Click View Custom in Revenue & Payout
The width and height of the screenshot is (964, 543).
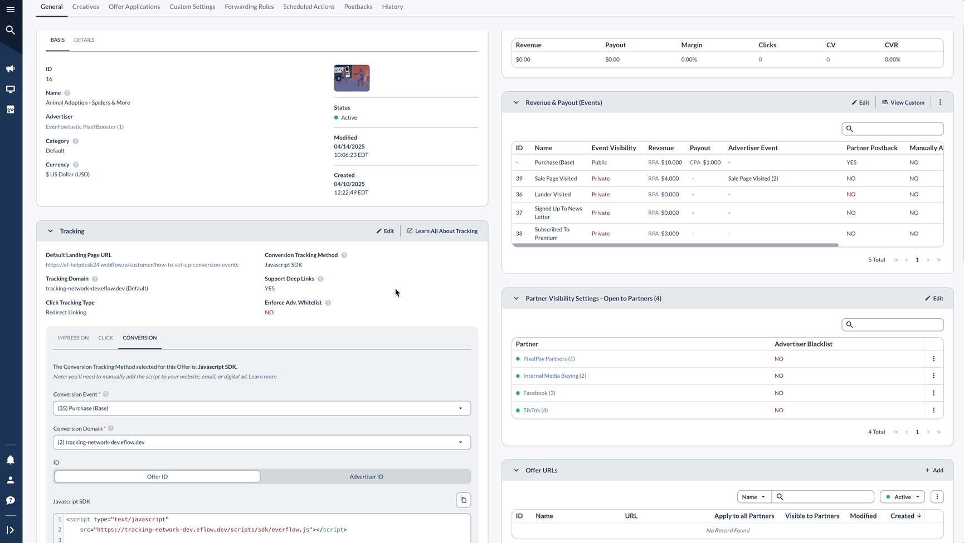click(x=903, y=102)
